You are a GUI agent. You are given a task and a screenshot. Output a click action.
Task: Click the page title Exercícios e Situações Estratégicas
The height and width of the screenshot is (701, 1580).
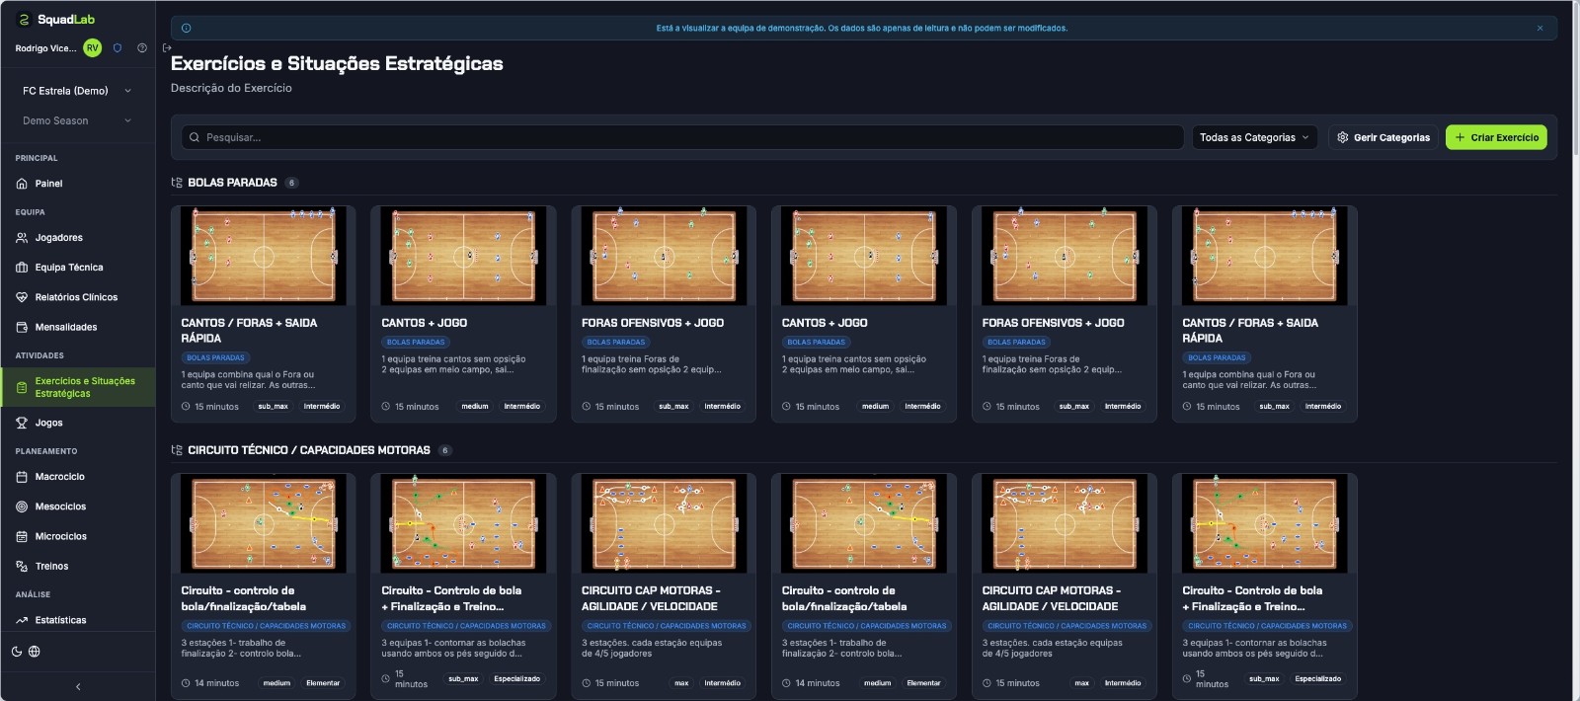[x=337, y=63]
